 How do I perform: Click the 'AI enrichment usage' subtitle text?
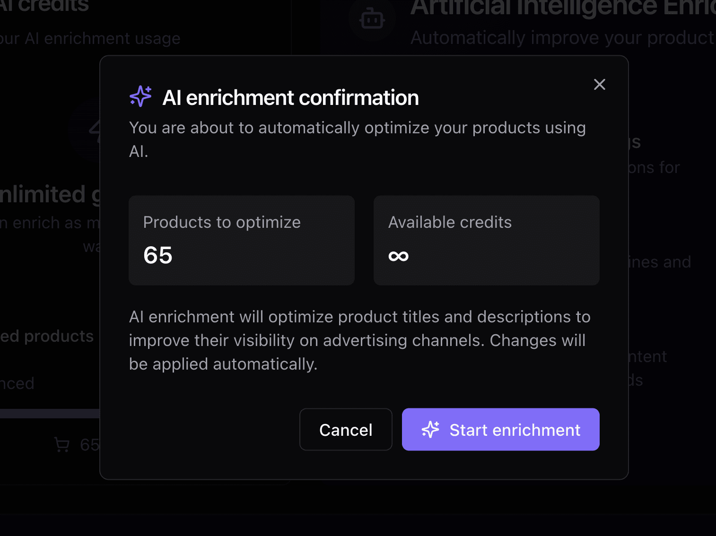(90, 38)
